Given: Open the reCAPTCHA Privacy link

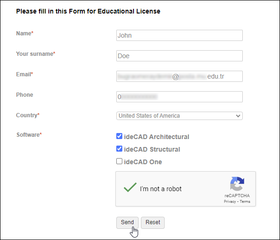Looking at the screenshot, I should [230, 201].
